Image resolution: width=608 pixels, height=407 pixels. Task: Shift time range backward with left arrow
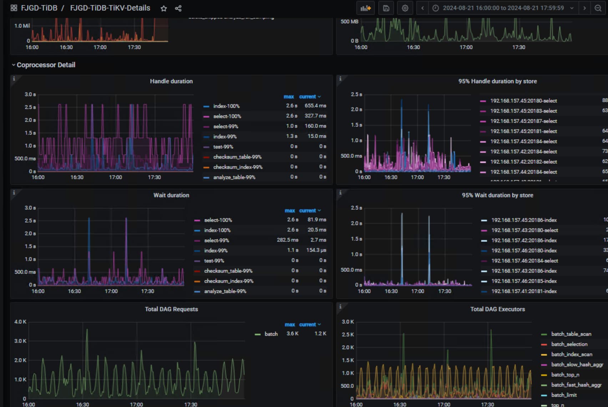[x=422, y=8]
